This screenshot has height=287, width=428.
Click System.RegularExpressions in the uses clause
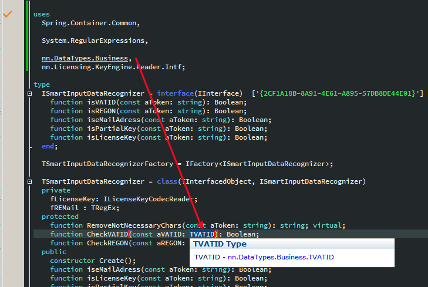pyautogui.click(x=93, y=40)
